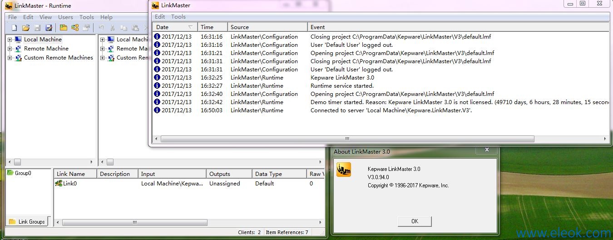Click the Input column header

[172, 174]
